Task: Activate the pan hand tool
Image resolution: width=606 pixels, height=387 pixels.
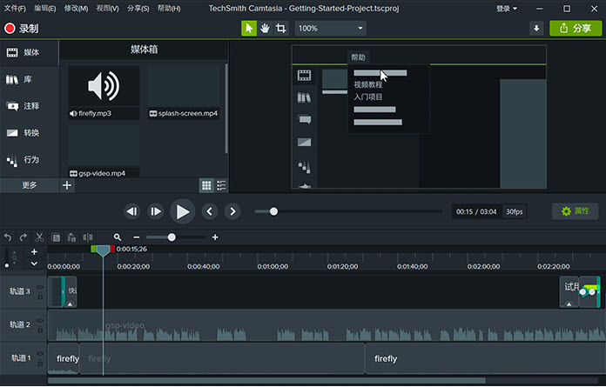Action: [x=265, y=28]
